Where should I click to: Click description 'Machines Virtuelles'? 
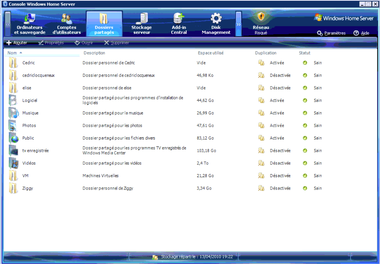pyautogui.click(x=100, y=176)
